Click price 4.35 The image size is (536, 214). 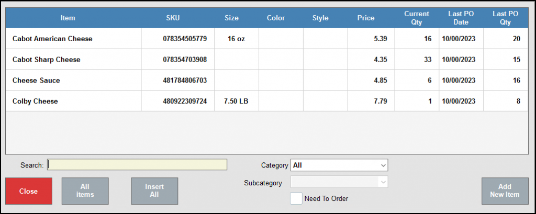pyautogui.click(x=381, y=60)
